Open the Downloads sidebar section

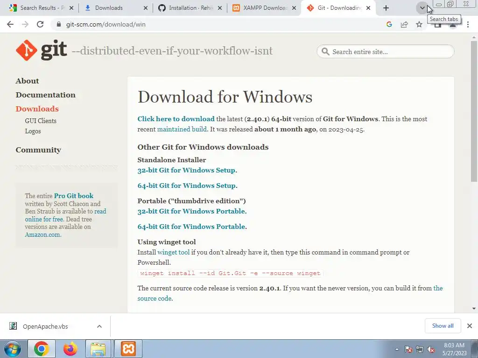pos(37,109)
